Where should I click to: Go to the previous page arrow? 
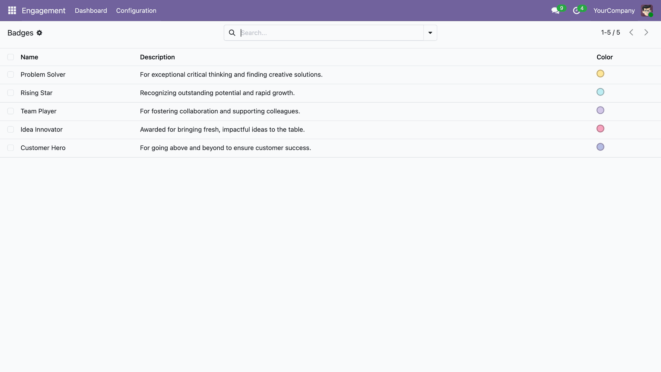[631, 32]
